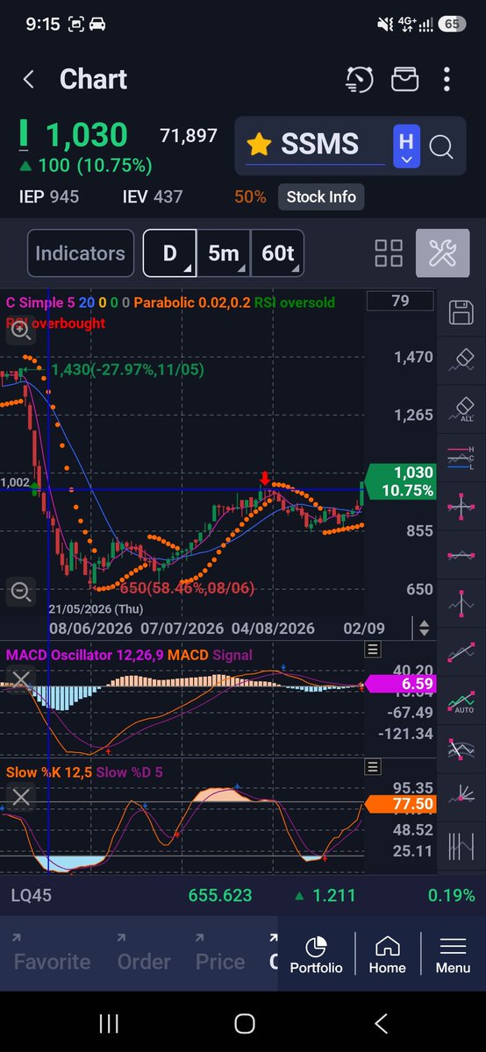Select the D daily period dropdown
This screenshot has width=486, height=1052.
(169, 253)
